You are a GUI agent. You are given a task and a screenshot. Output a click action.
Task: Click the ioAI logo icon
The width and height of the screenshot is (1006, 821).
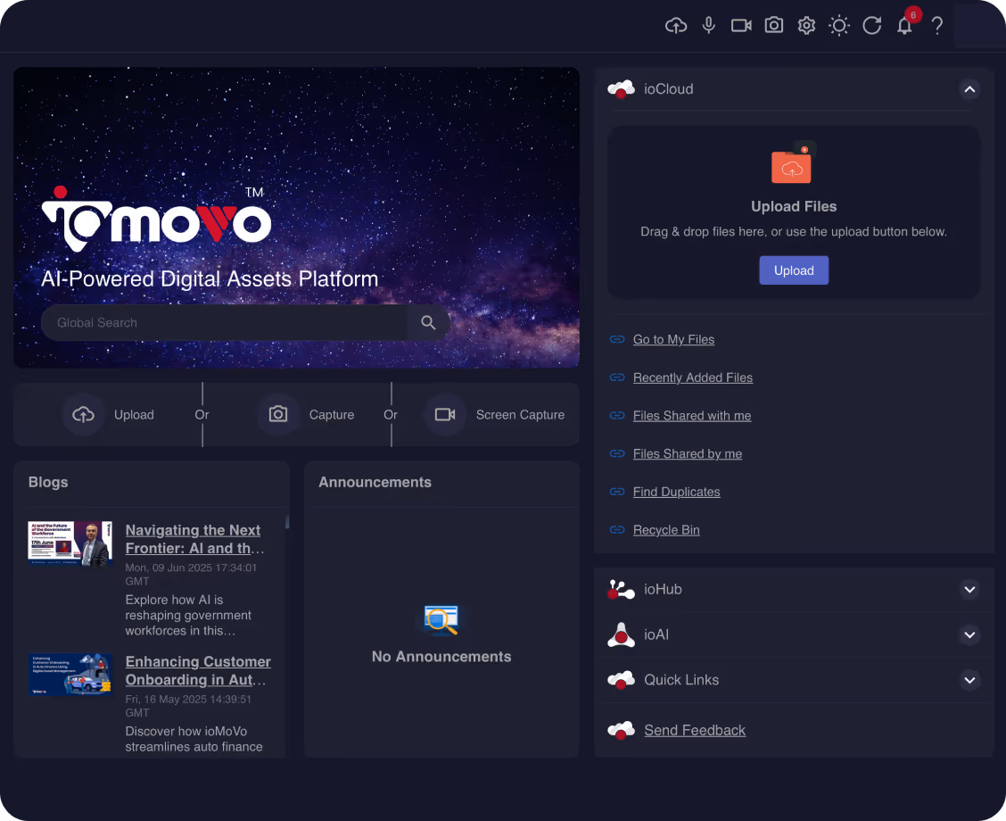tap(621, 634)
